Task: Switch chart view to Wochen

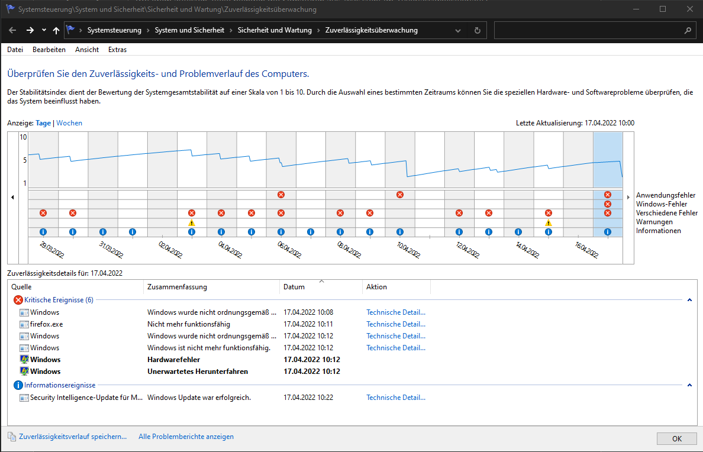Action: click(69, 123)
